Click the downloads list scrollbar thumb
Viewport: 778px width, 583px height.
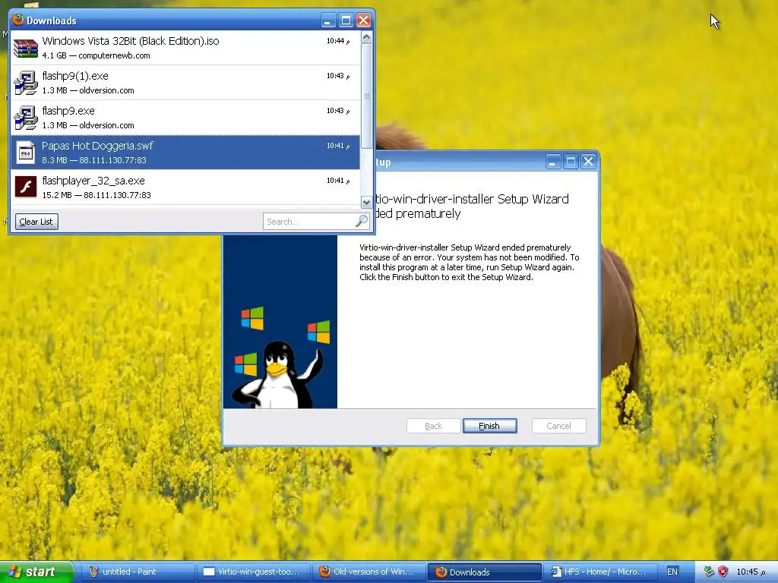pyautogui.click(x=367, y=96)
